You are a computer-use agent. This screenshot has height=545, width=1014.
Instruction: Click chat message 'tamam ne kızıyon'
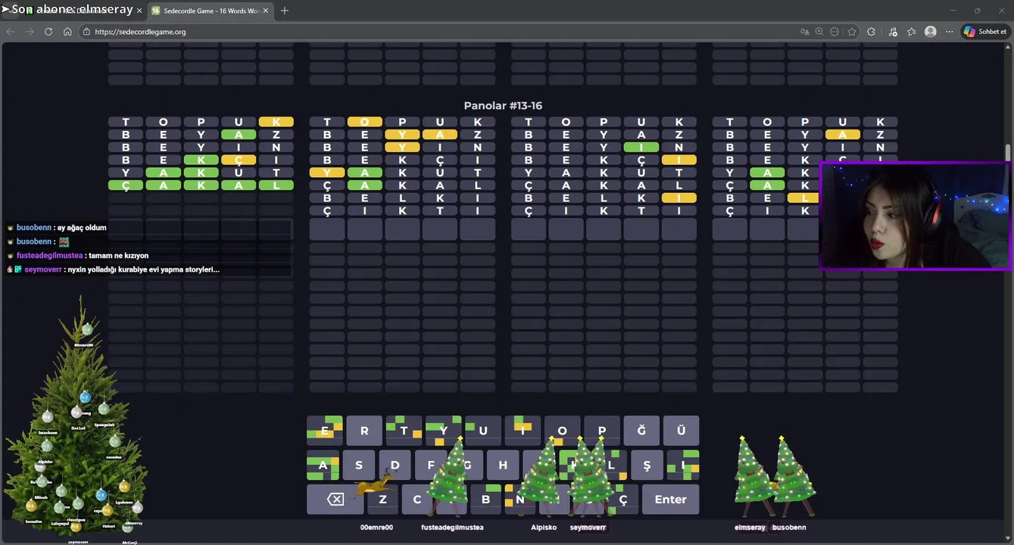tap(118, 256)
